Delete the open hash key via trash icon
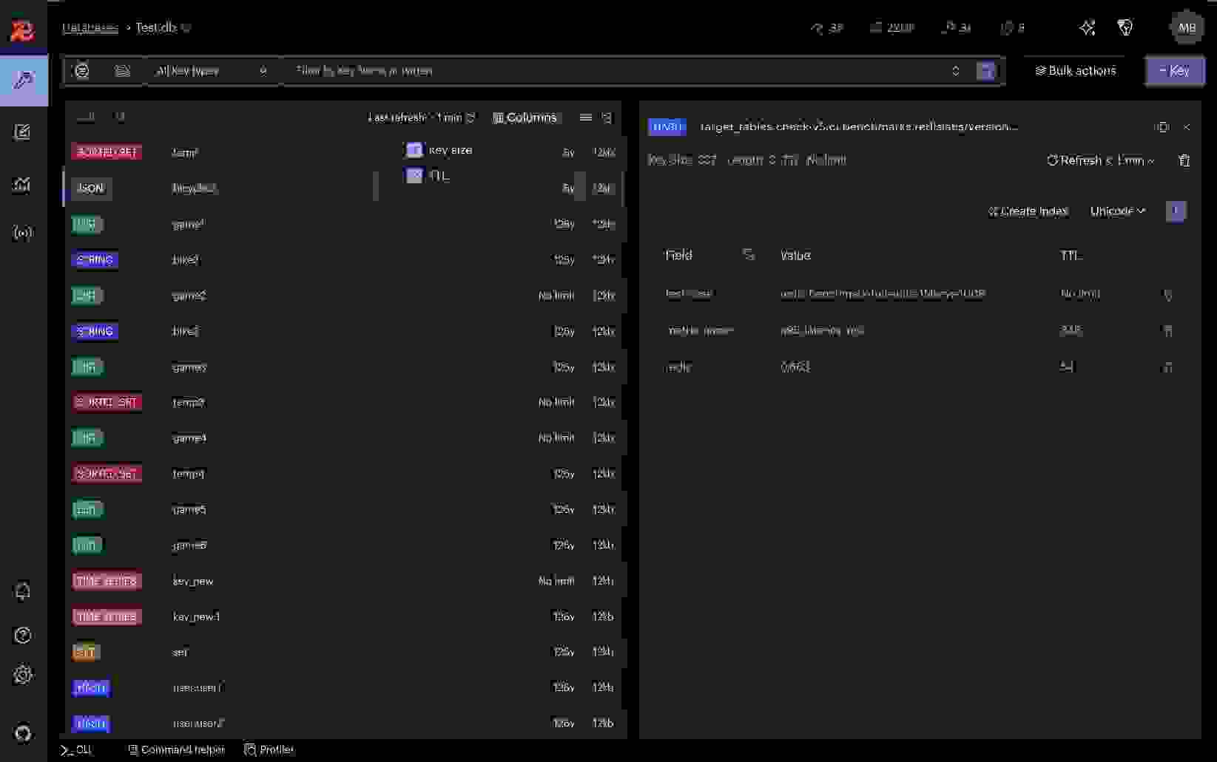This screenshot has height=762, width=1217. tap(1184, 160)
